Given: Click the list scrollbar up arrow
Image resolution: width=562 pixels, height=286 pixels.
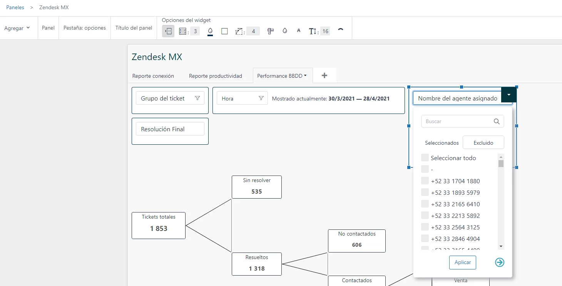Looking at the screenshot, I should coord(501,157).
